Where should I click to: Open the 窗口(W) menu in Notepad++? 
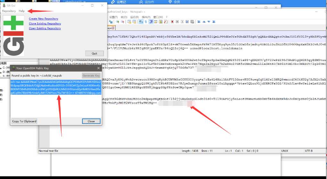(x=158, y=17)
